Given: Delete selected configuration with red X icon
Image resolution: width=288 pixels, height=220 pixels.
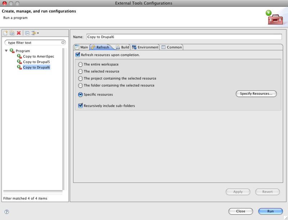Looking at the screenshot, I should click(19, 33).
